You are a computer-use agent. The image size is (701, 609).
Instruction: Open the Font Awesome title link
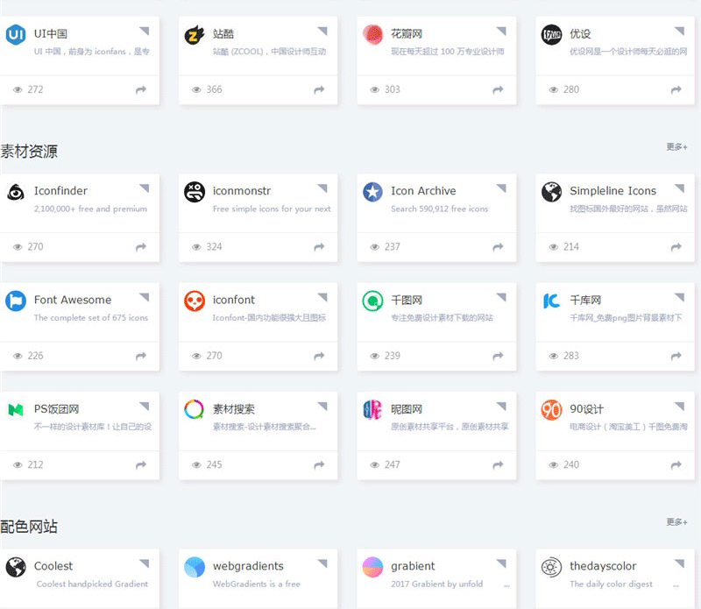(x=73, y=300)
